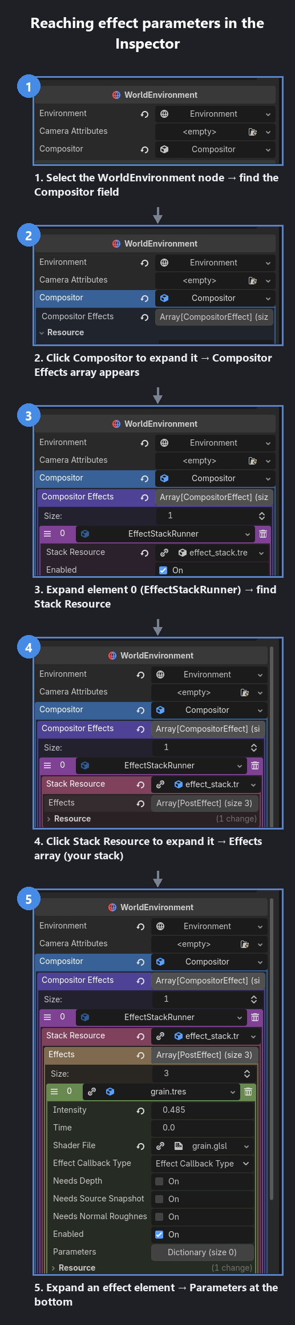The width and height of the screenshot is (295, 1325).
Task: Click Effects property label in step 5 panel
Action: coord(62,1054)
